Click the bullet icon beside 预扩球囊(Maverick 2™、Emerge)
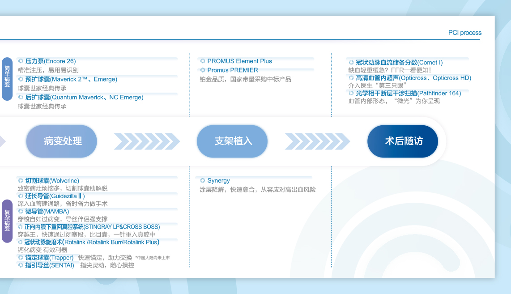This screenshot has width=511, height=294. (21, 79)
